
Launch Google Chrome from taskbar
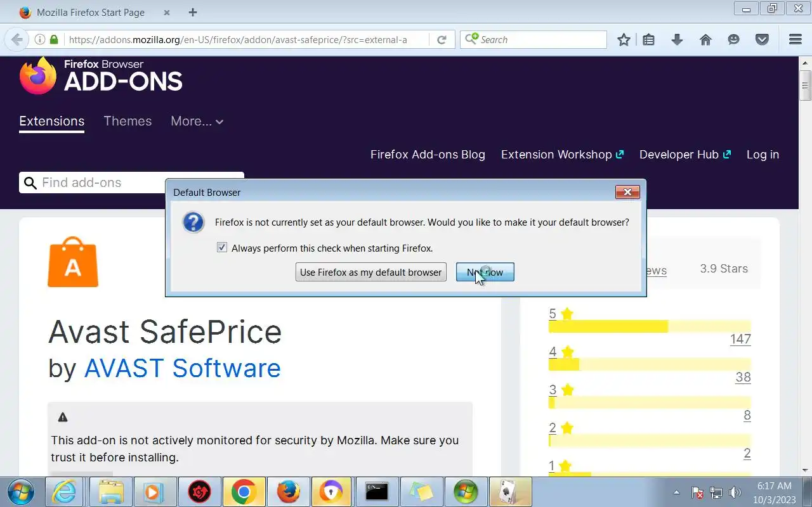click(x=244, y=492)
